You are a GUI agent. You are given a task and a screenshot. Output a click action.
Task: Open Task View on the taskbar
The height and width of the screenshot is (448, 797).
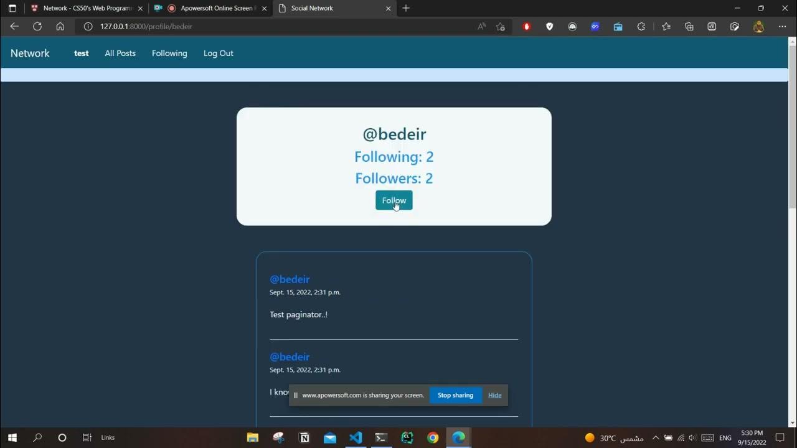(x=87, y=437)
